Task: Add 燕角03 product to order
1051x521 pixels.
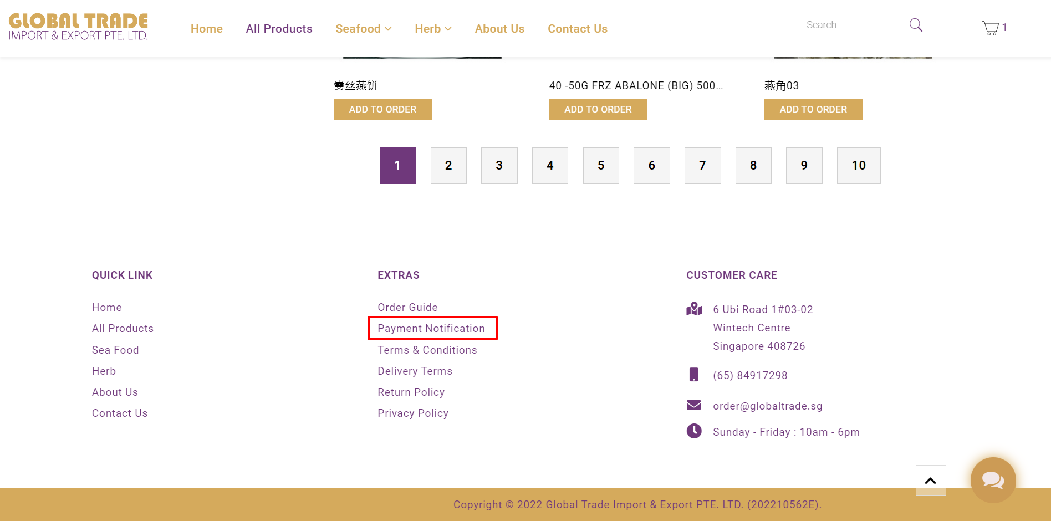Action: click(813, 110)
